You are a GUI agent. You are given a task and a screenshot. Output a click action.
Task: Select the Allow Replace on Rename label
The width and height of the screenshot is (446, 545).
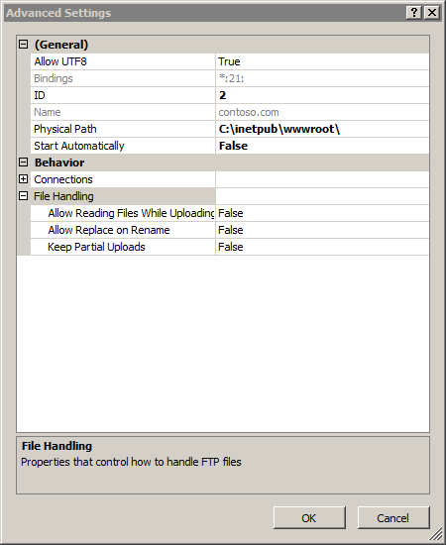109,230
